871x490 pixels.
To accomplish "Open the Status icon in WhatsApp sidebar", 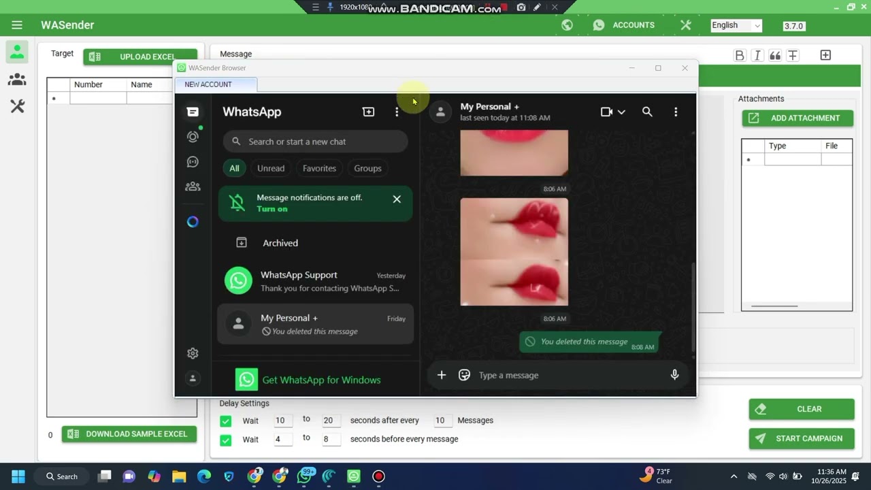I will (193, 137).
